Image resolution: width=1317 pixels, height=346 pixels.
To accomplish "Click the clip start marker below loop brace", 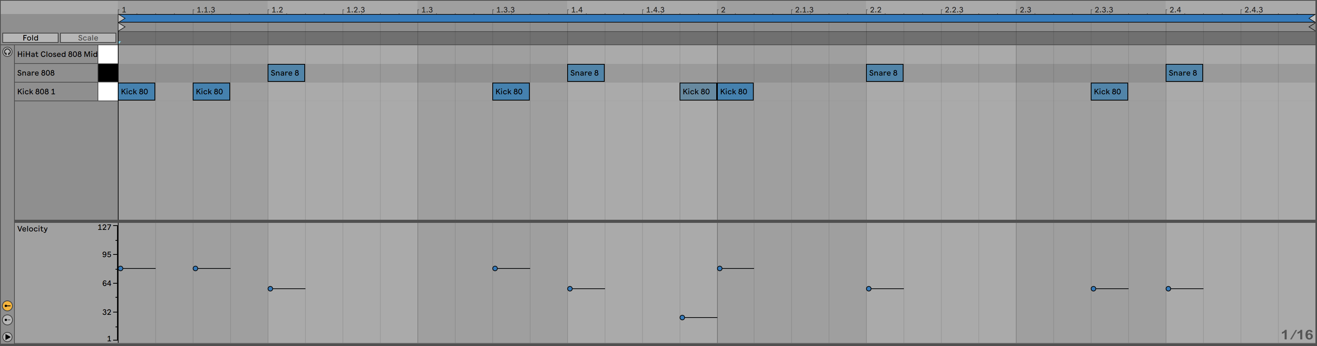I will click(122, 27).
